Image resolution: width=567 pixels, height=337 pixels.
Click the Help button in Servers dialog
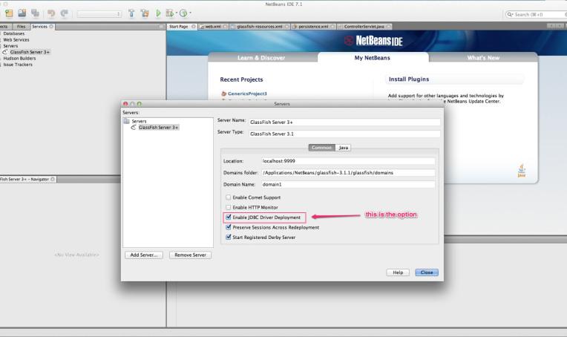(398, 272)
